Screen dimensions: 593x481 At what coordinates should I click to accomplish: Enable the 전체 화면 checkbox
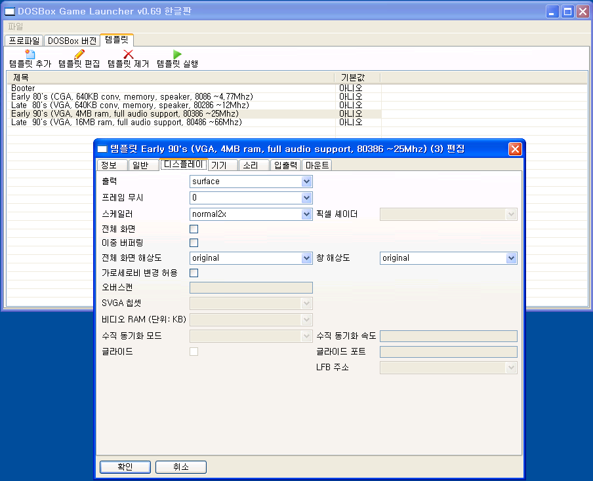[x=194, y=229]
